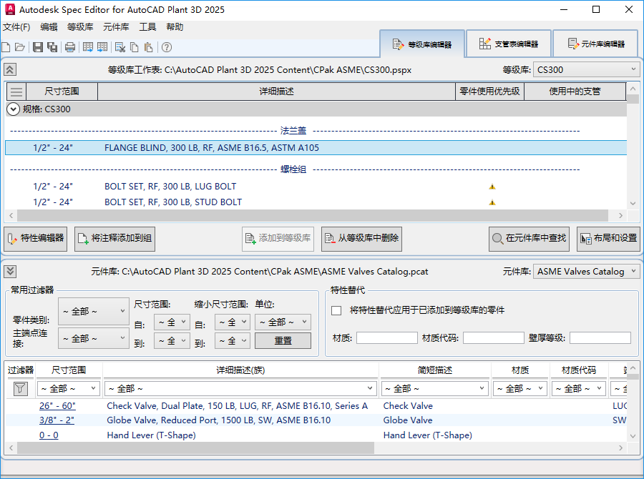Click the Import from Excel table icon
The image size is (644, 479).
(102, 47)
